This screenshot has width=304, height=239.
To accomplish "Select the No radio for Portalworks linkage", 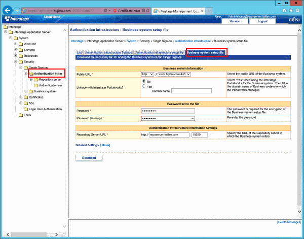I will point(143,81).
